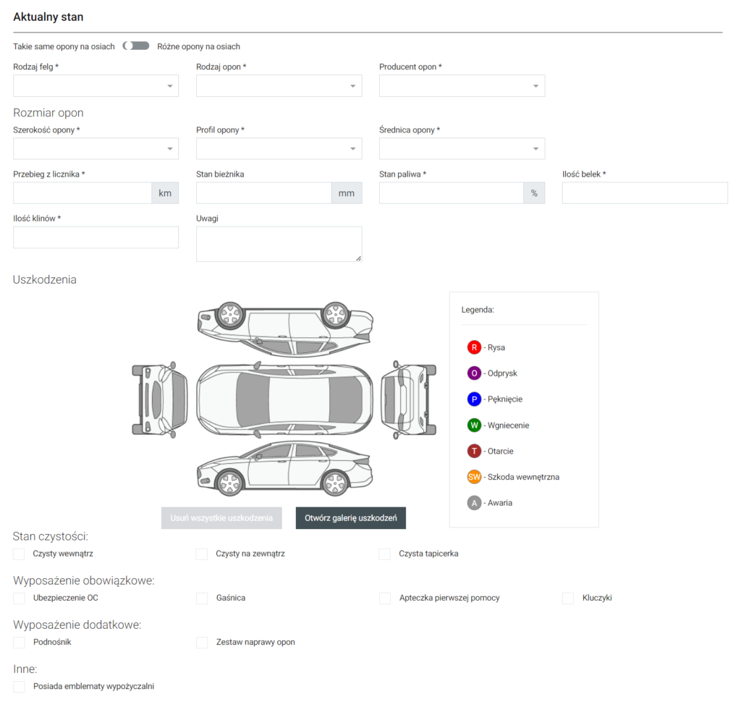Screen dimensions: 741x707
Task: Click the Przebieg z licznika input field
Action: coord(82,193)
